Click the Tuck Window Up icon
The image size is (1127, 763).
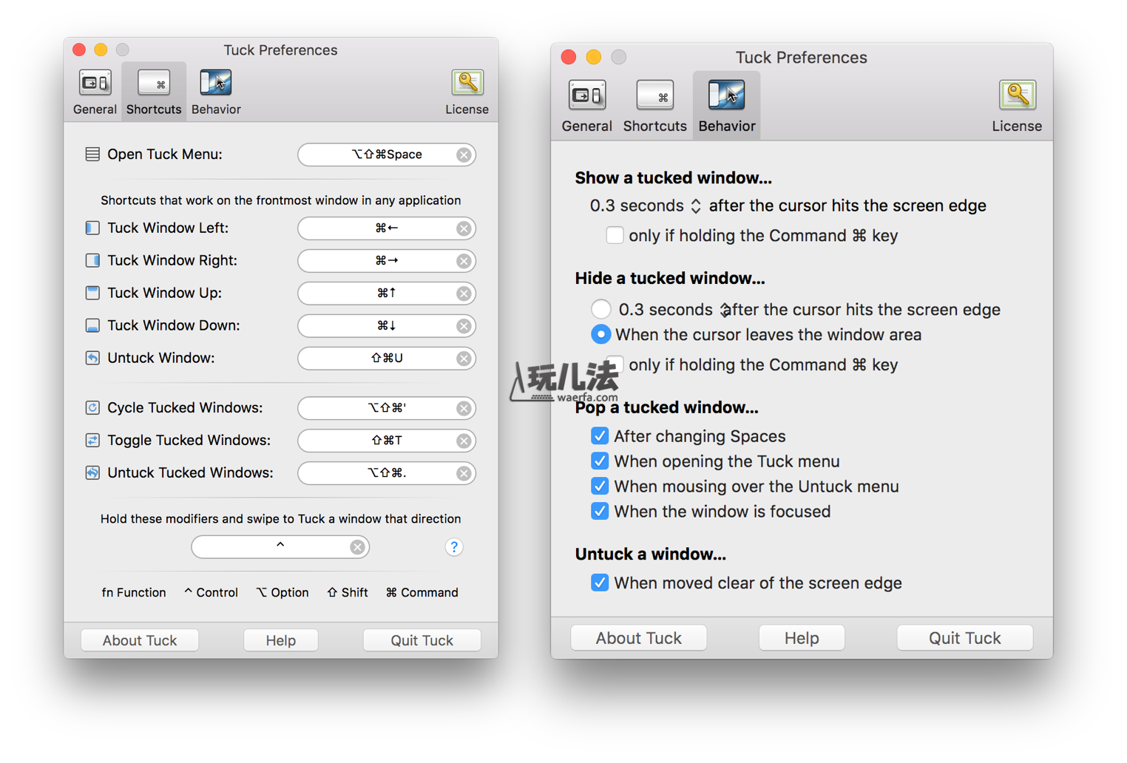point(92,293)
